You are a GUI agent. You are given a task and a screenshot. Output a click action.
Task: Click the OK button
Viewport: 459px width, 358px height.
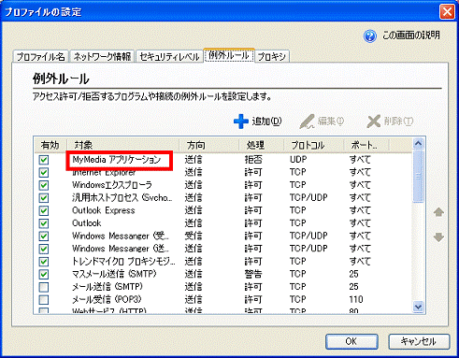click(351, 341)
